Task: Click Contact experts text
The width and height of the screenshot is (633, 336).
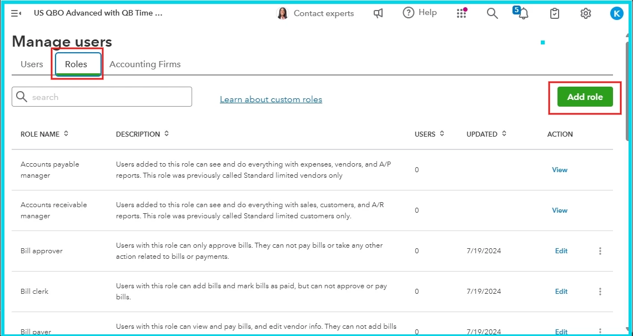Action: [x=324, y=13]
